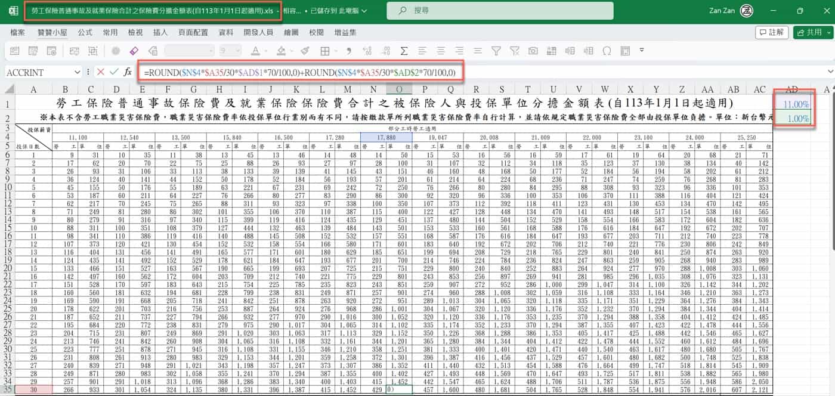Click cell N4 showing 17,880
This screenshot has width=835, height=396.
point(386,137)
